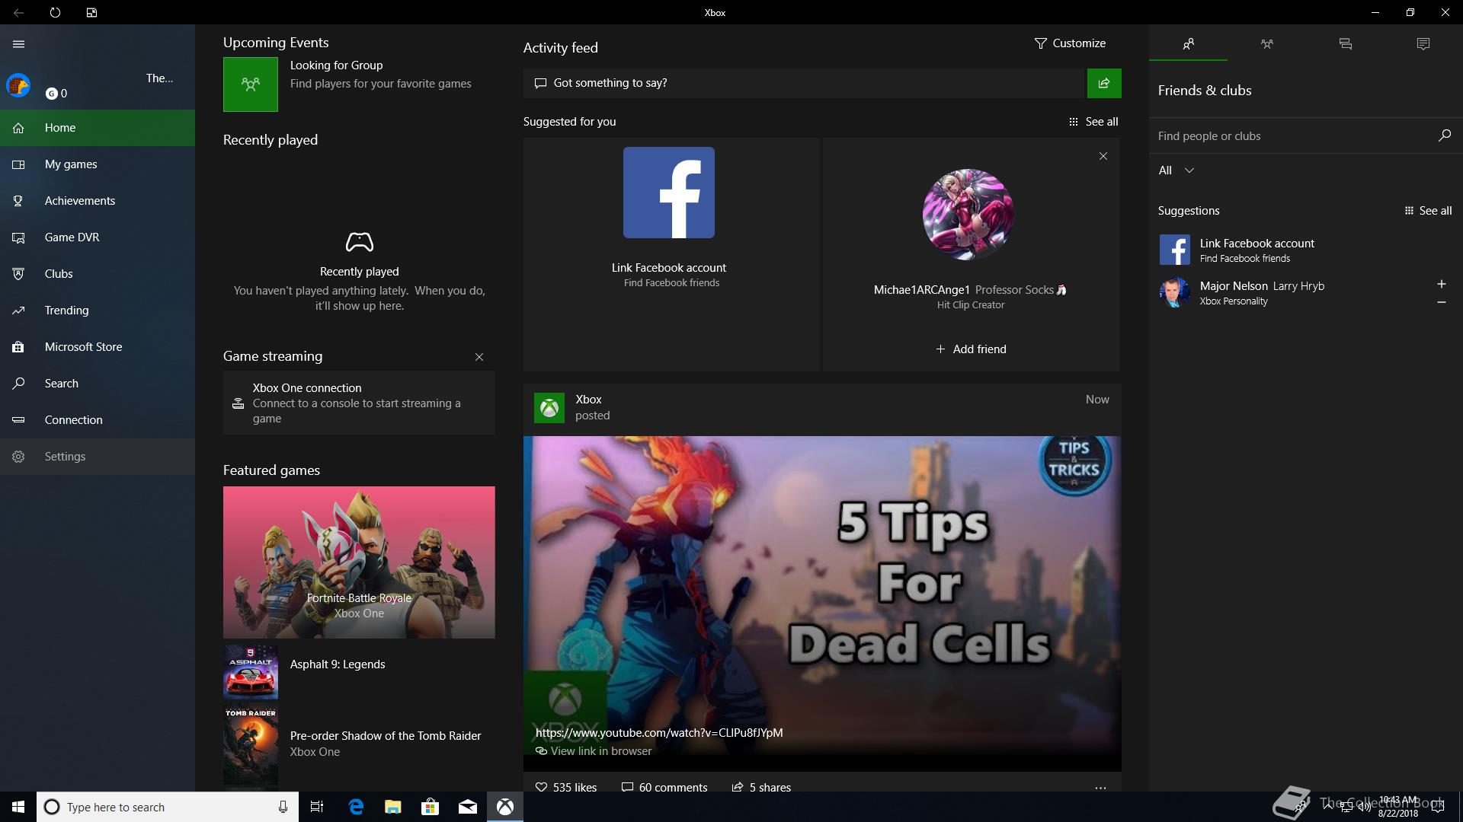This screenshot has height=822, width=1463.
Task: Expand the All filter dropdown
Action: point(1176,170)
